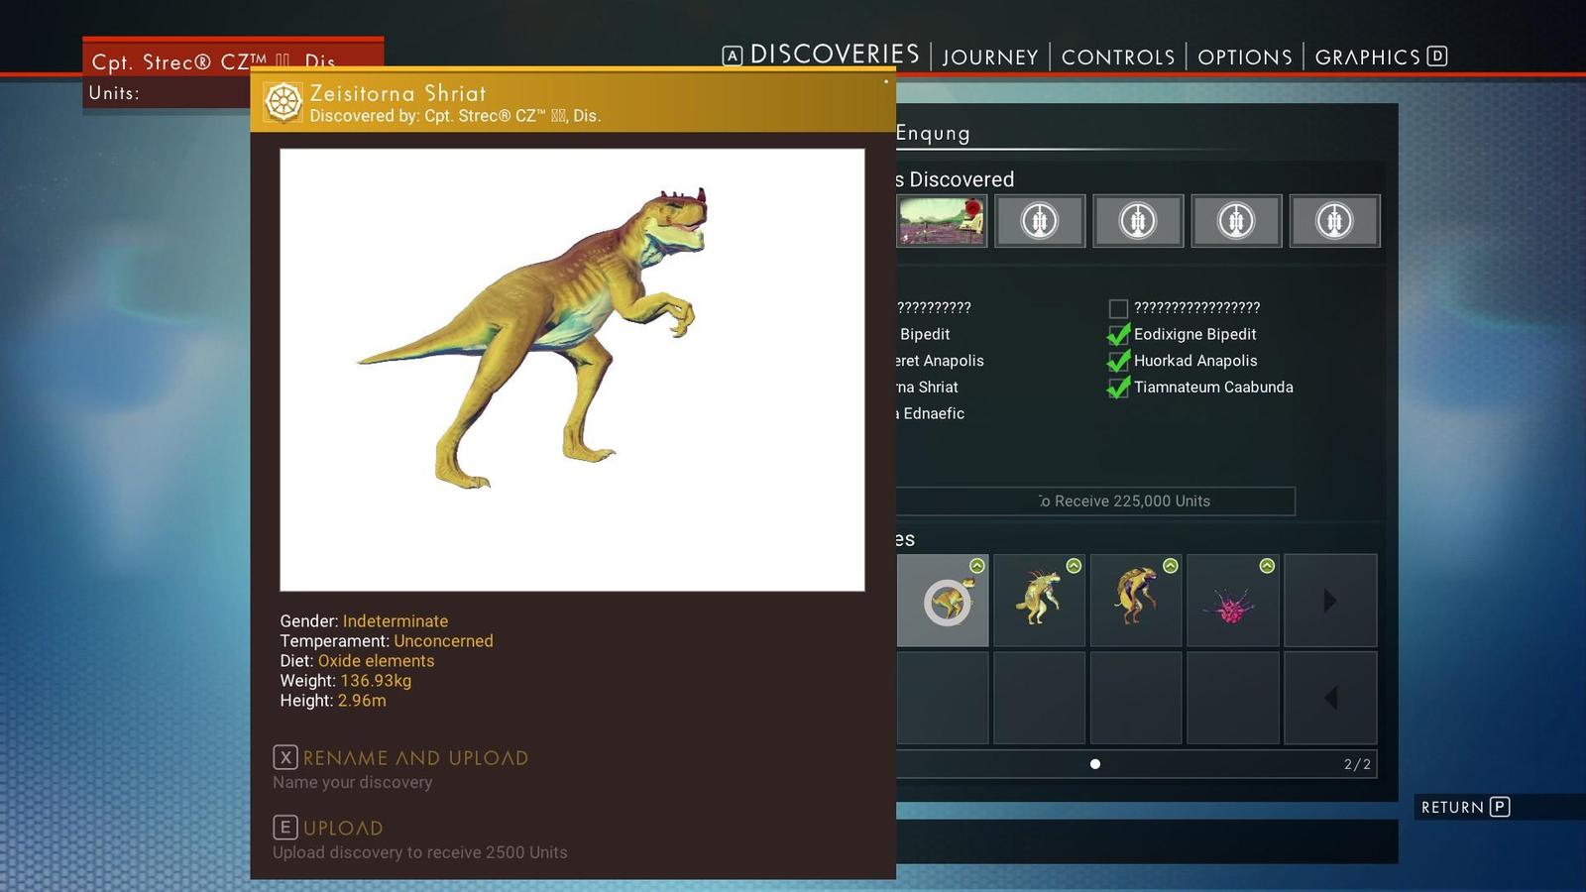
Task: Click the Ednaefic species entry
Action: coord(931,413)
